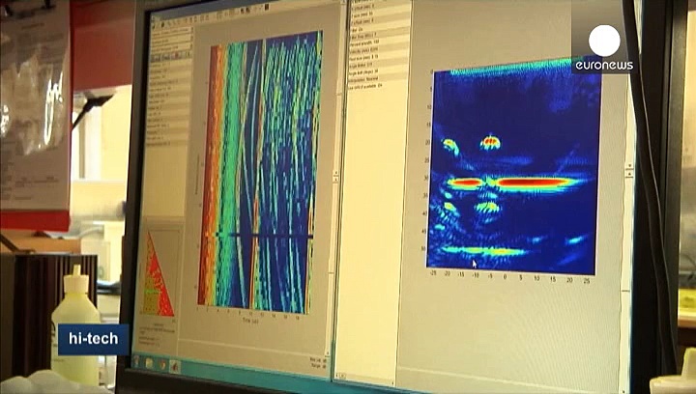Click the hi-tech label banner
The height and width of the screenshot is (394, 696).
[x=93, y=339]
